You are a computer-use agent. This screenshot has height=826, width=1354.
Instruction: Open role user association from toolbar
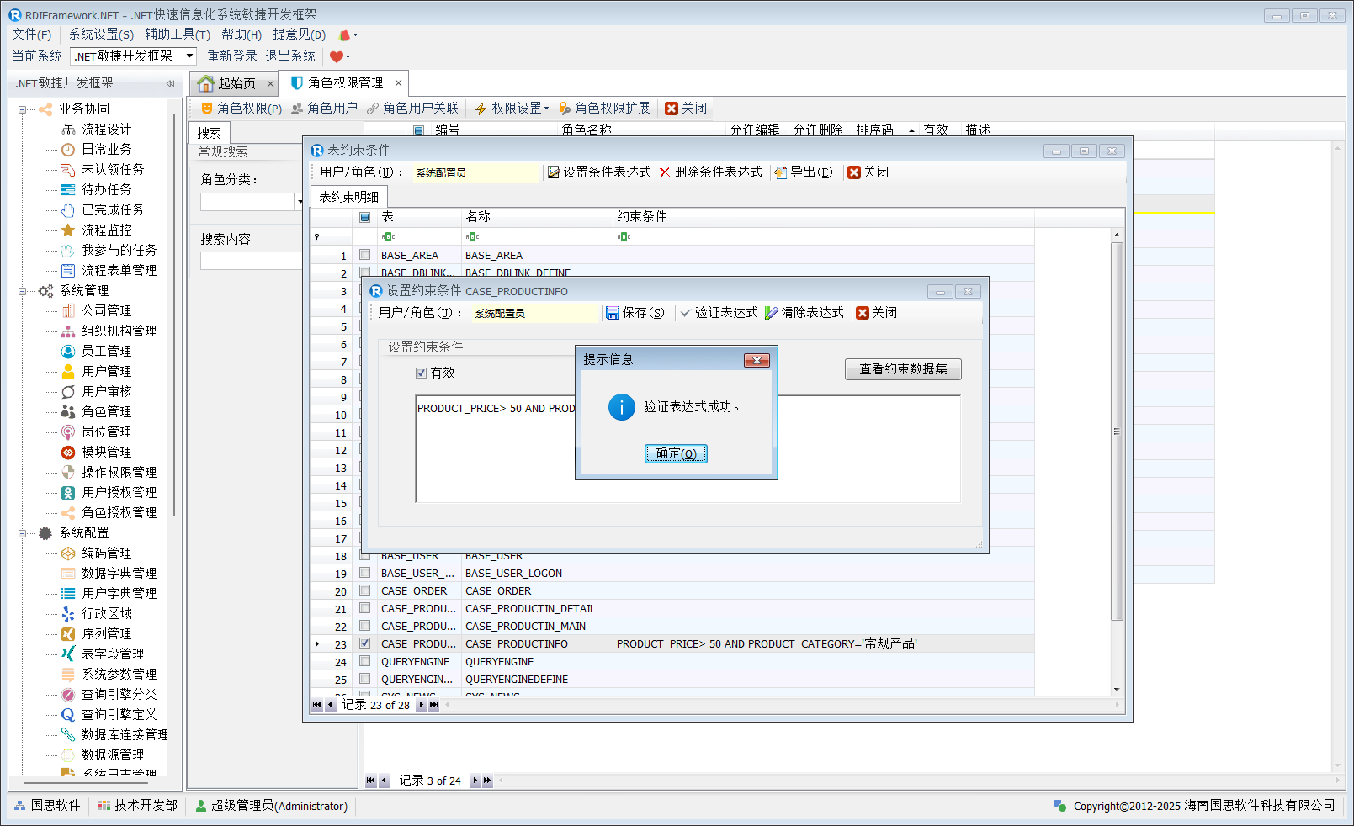point(412,109)
